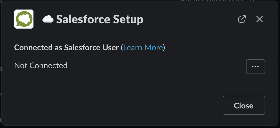Close the Salesforce Setup modal with Close
The image size is (280, 128).
tap(244, 105)
